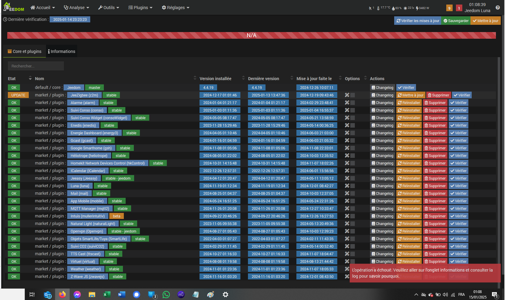Click options tools icon for MQTT Manager
505x300 pixels.
point(347,208)
